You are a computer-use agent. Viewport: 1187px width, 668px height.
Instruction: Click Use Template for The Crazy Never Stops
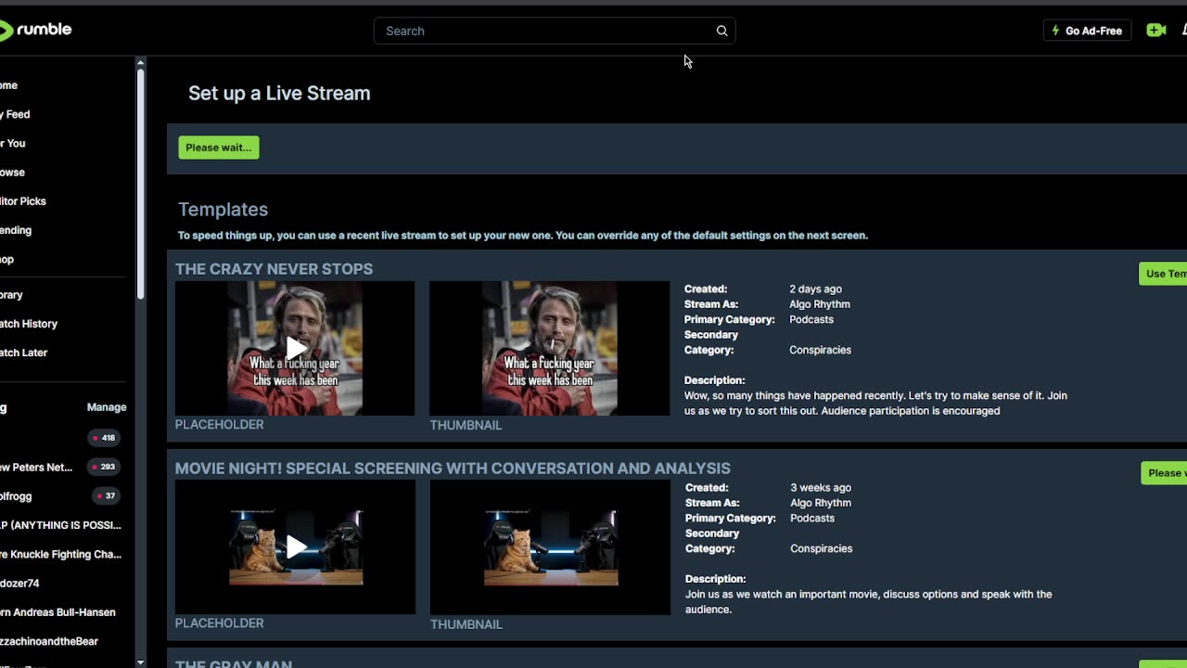(1165, 274)
